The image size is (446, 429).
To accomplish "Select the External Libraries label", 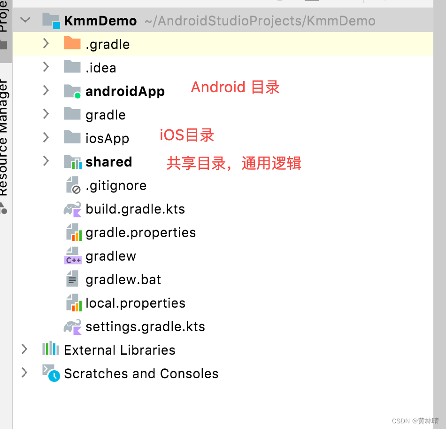I will point(120,350).
